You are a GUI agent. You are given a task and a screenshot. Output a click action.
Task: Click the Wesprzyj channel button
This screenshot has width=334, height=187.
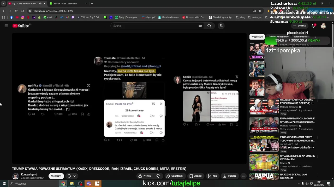[56, 176]
